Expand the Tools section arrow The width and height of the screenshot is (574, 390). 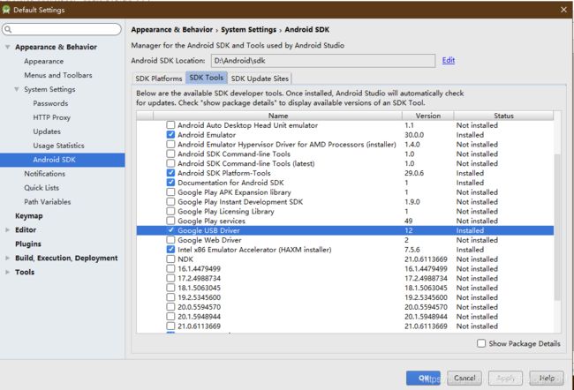coord(7,272)
